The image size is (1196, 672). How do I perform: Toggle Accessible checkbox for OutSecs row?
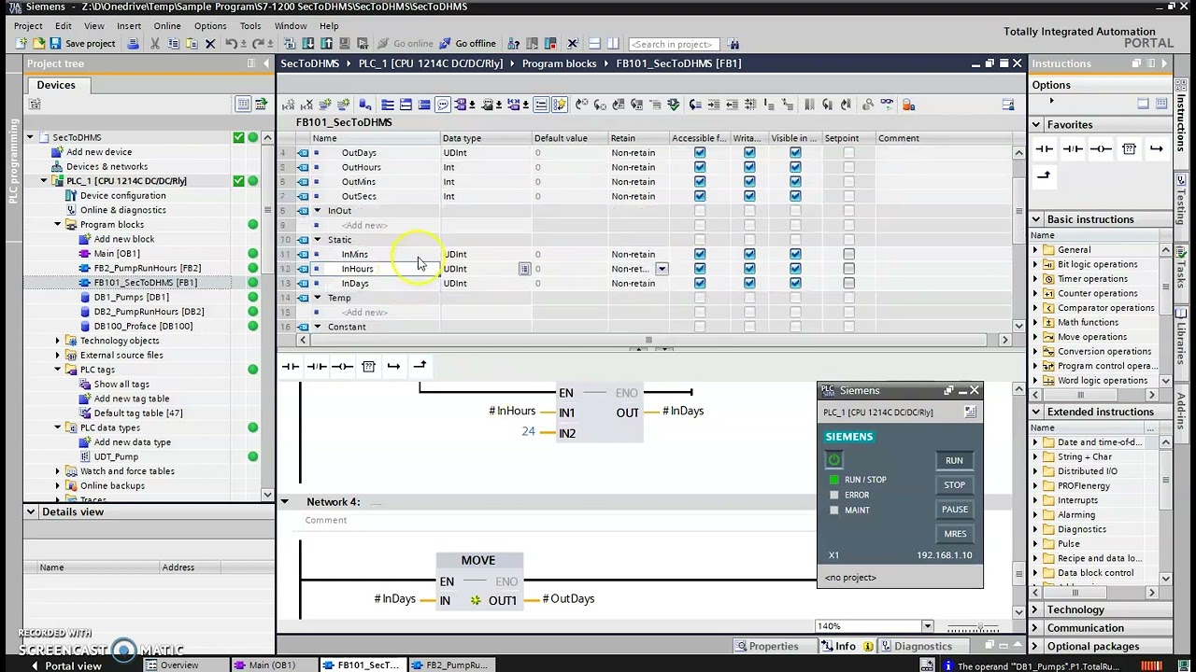pyautogui.click(x=700, y=196)
